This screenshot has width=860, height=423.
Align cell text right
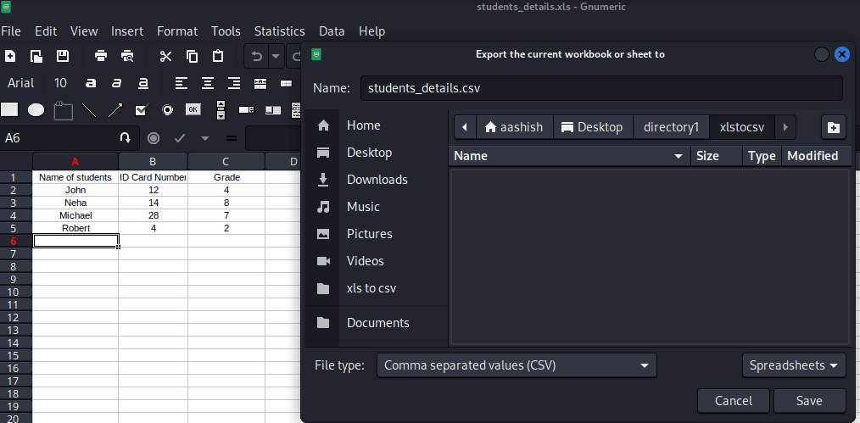click(x=234, y=83)
